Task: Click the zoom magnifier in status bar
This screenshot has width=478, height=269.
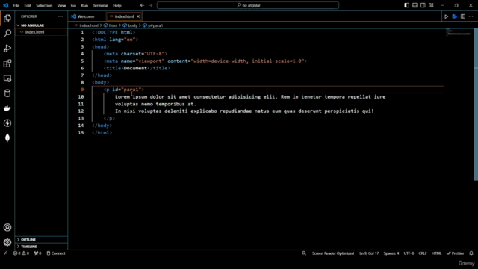Action: click(x=304, y=253)
